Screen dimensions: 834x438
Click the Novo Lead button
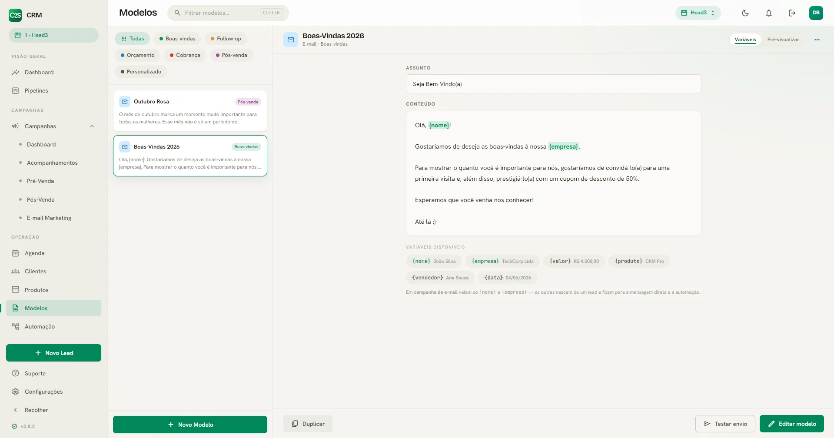(53, 353)
